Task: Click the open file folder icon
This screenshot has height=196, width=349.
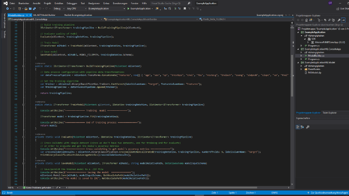Action: pyautogui.click(x=26, y=9)
